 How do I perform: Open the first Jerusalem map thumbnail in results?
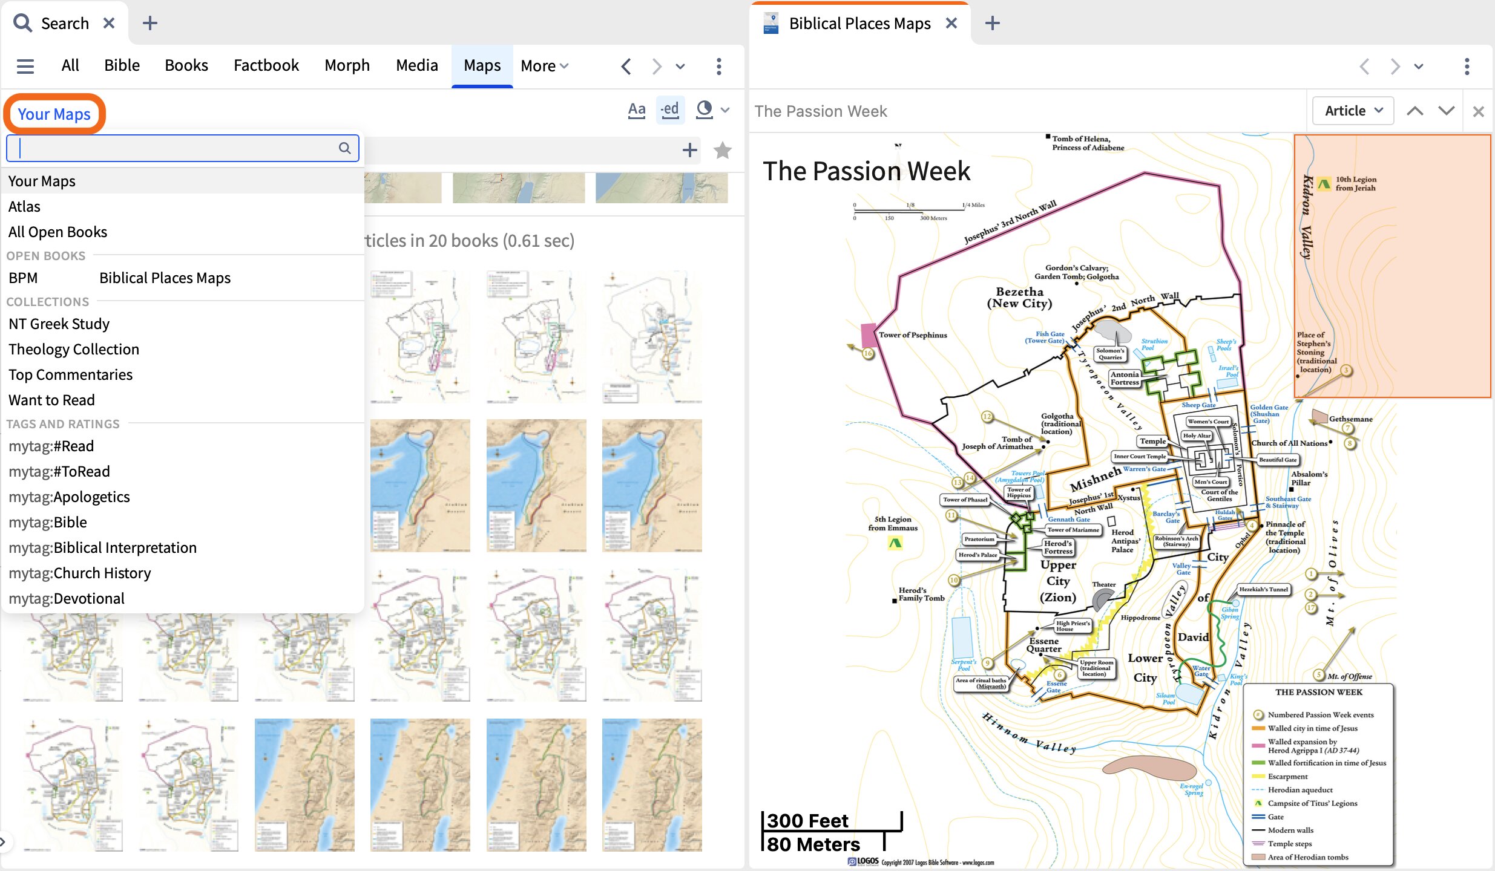420,336
